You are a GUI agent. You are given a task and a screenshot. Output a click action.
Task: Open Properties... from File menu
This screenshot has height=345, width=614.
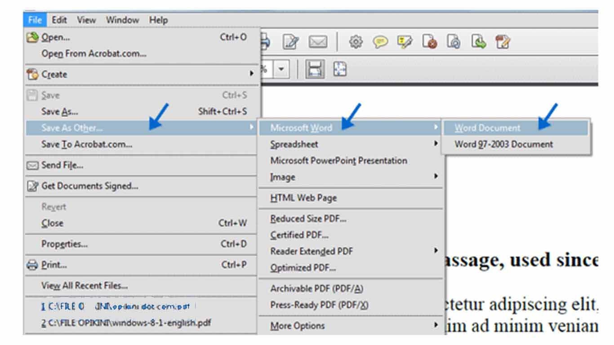coord(142,244)
